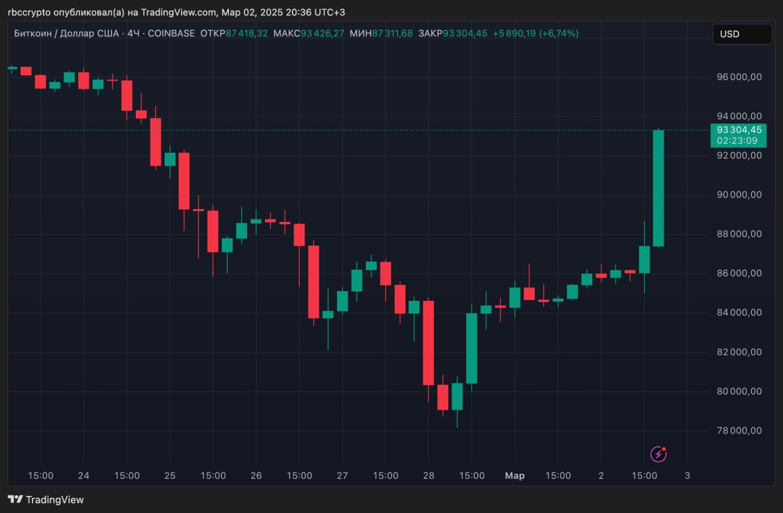
Task: Click the 90 000,00 price axis label
Action: 739,195
